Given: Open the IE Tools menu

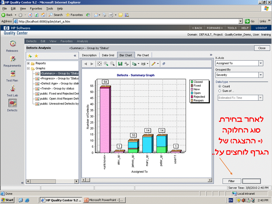Looking at the screenshot, I should click(50, 8).
